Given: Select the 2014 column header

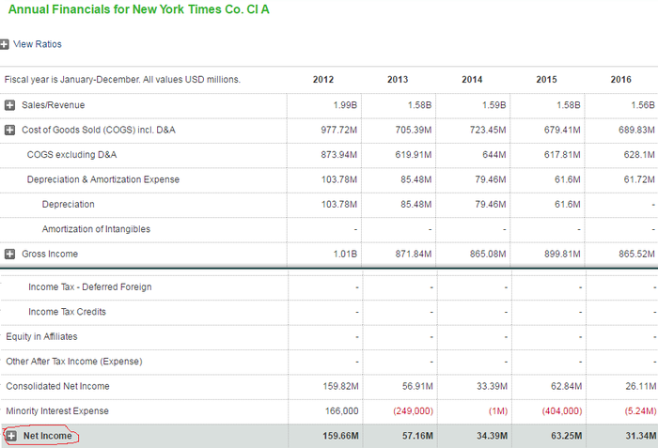Looking at the screenshot, I should [x=472, y=80].
